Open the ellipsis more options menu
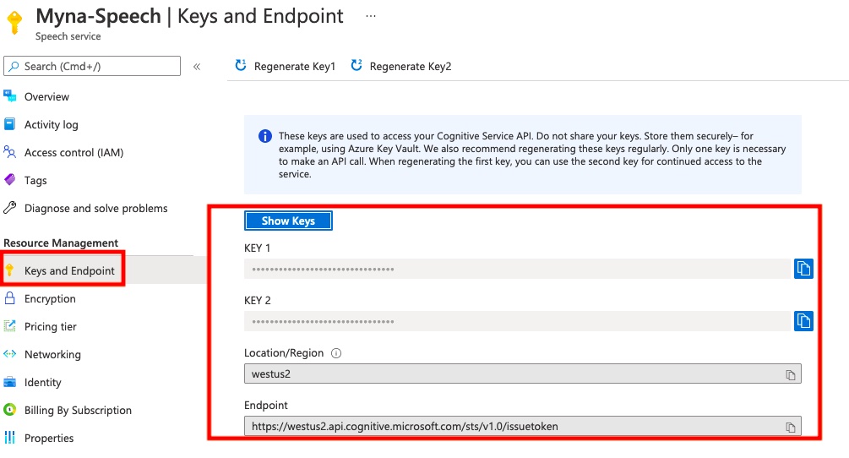The height and width of the screenshot is (458, 849). [x=370, y=16]
